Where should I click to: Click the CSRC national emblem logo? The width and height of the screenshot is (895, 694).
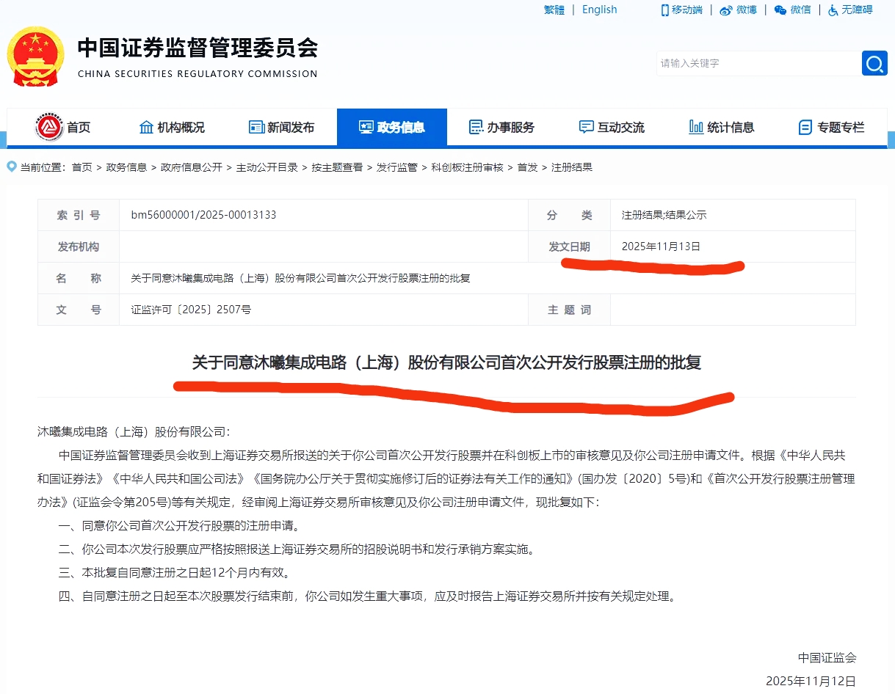tap(35, 56)
